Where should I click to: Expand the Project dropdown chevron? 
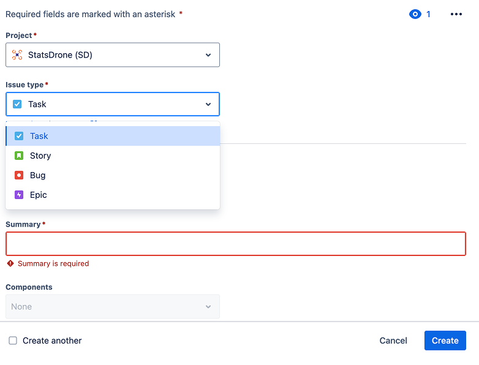208,55
